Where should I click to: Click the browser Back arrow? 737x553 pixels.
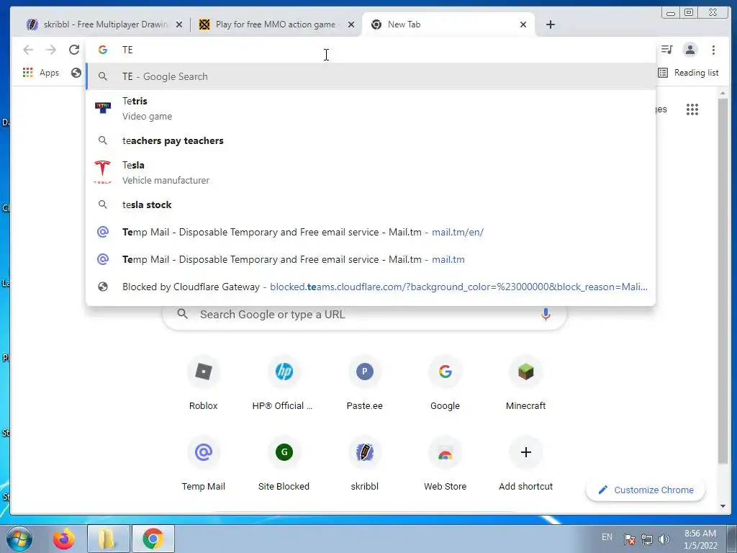[x=28, y=50]
